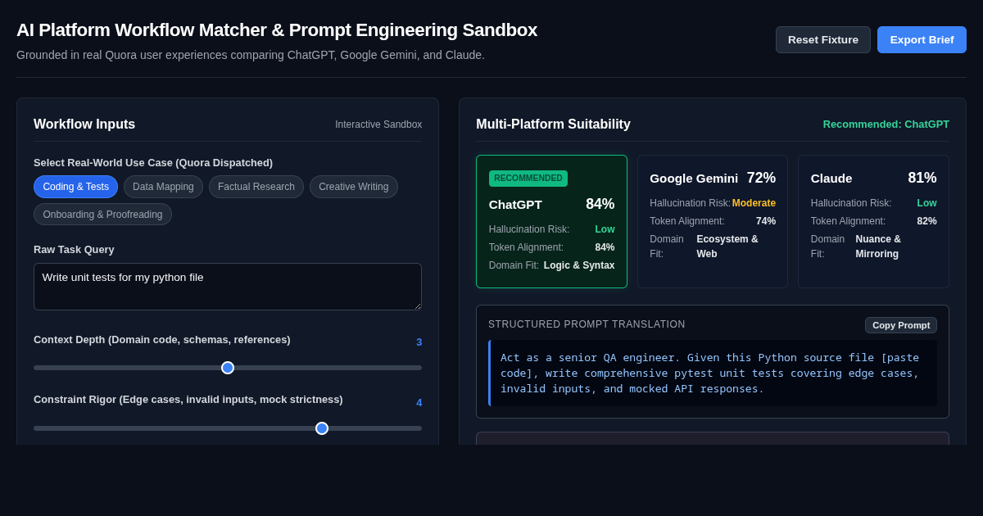Click into the Raw Task Query textarea

coord(228,287)
